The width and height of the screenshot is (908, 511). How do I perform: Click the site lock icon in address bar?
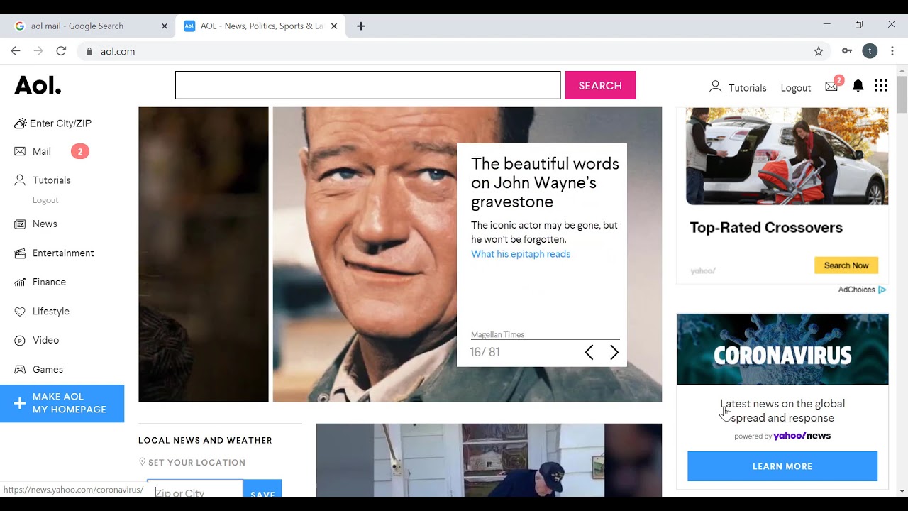pyautogui.click(x=89, y=51)
